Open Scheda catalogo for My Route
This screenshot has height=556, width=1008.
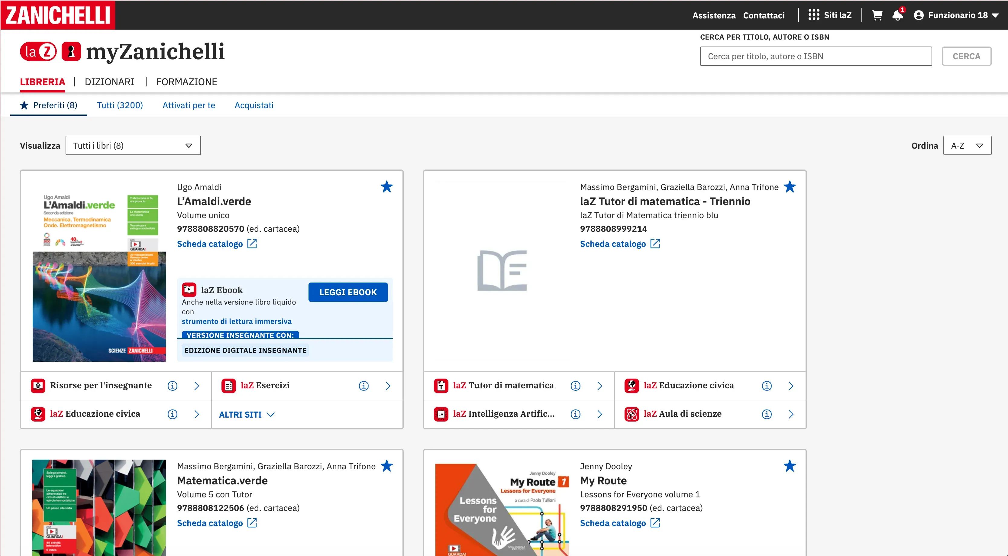[x=620, y=523]
